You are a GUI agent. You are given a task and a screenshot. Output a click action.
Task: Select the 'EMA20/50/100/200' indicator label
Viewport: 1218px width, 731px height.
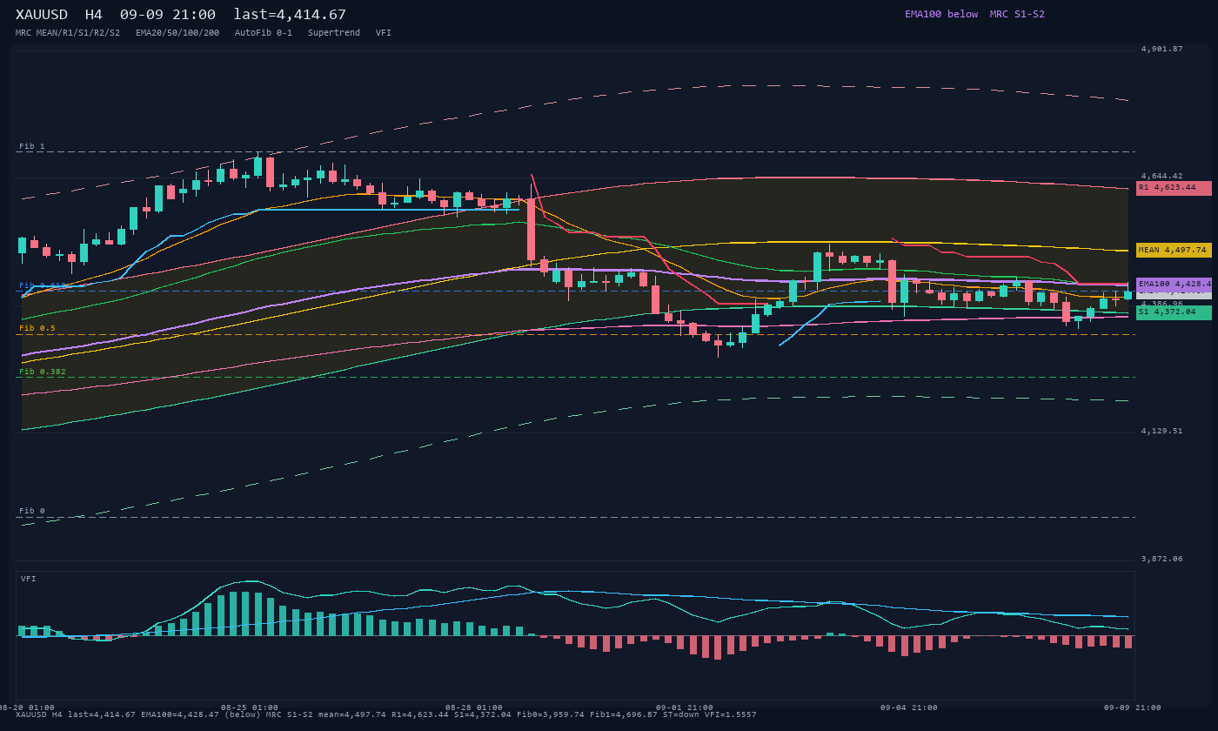coord(177,33)
